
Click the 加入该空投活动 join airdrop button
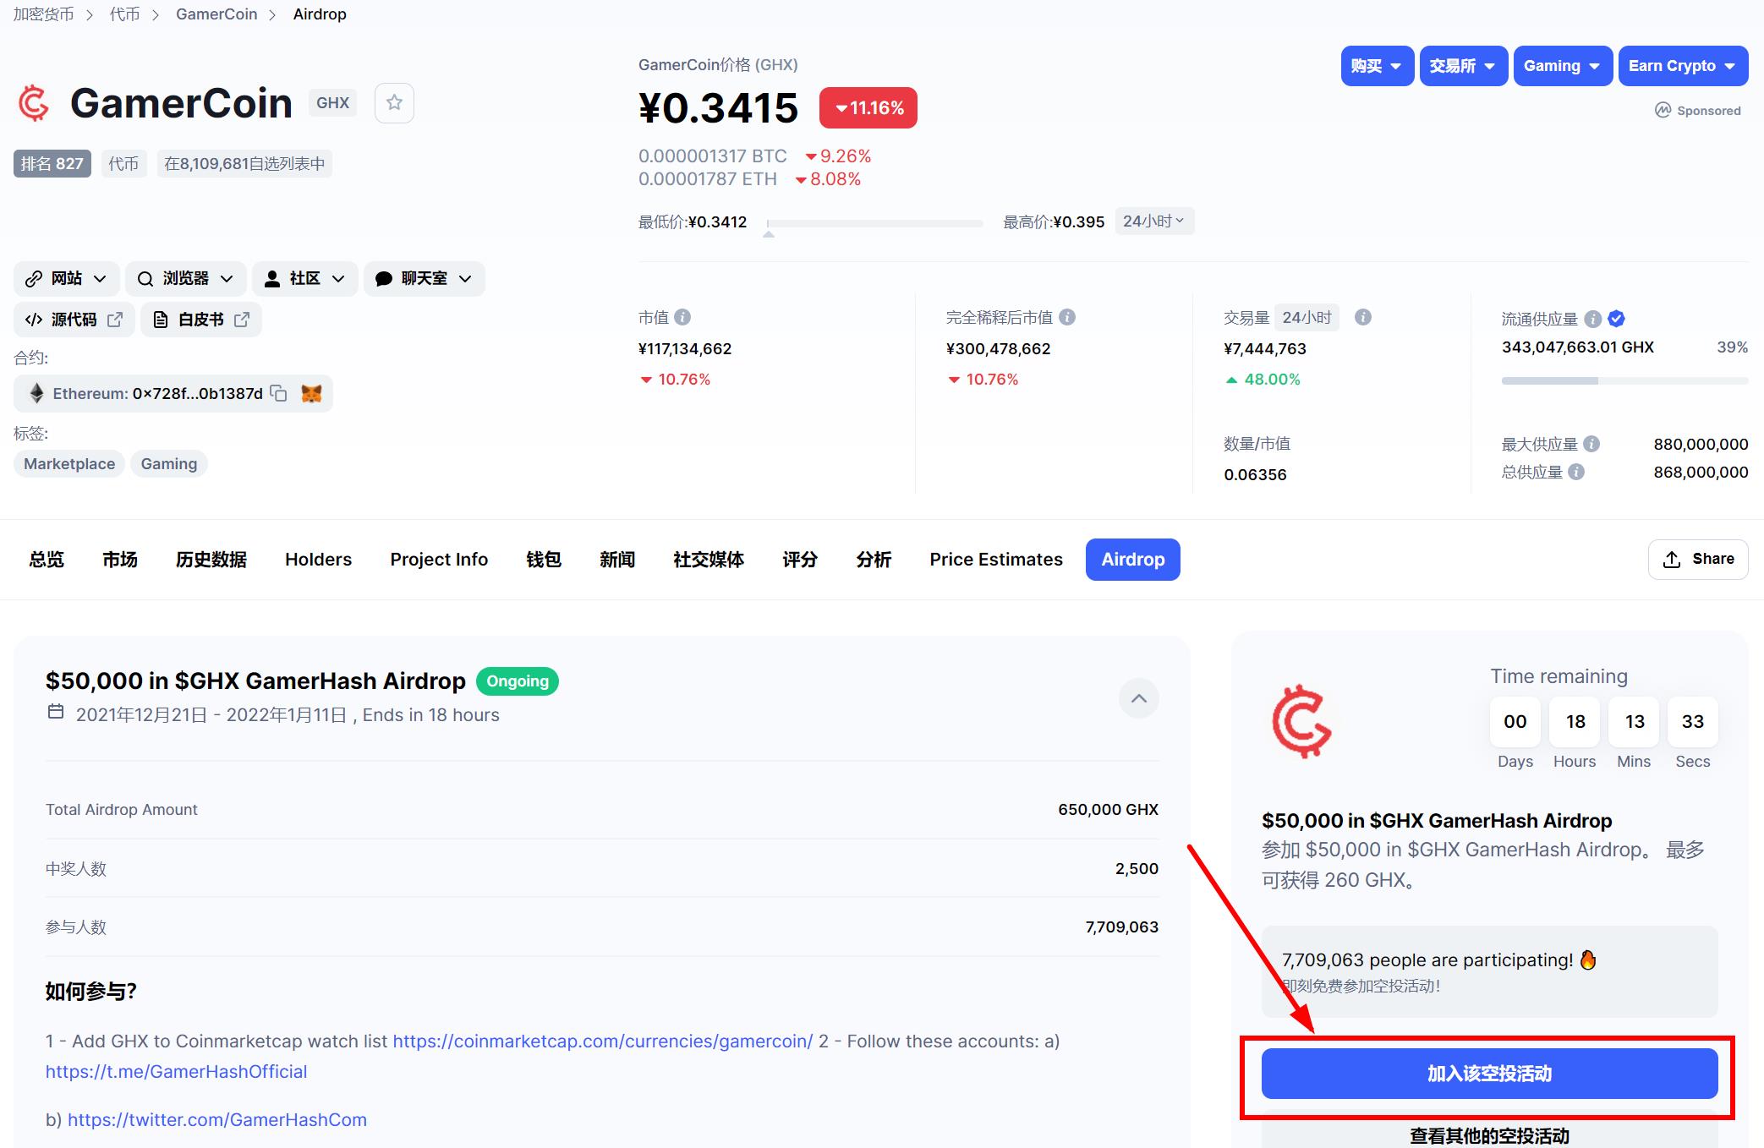[x=1489, y=1074]
